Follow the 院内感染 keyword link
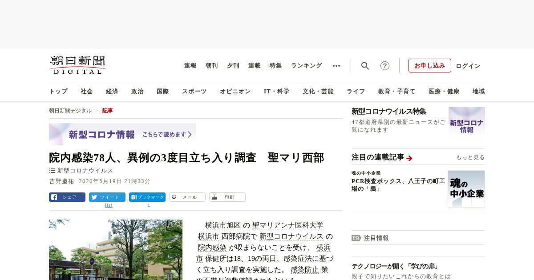This screenshot has width=534, height=280. point(212,248)
